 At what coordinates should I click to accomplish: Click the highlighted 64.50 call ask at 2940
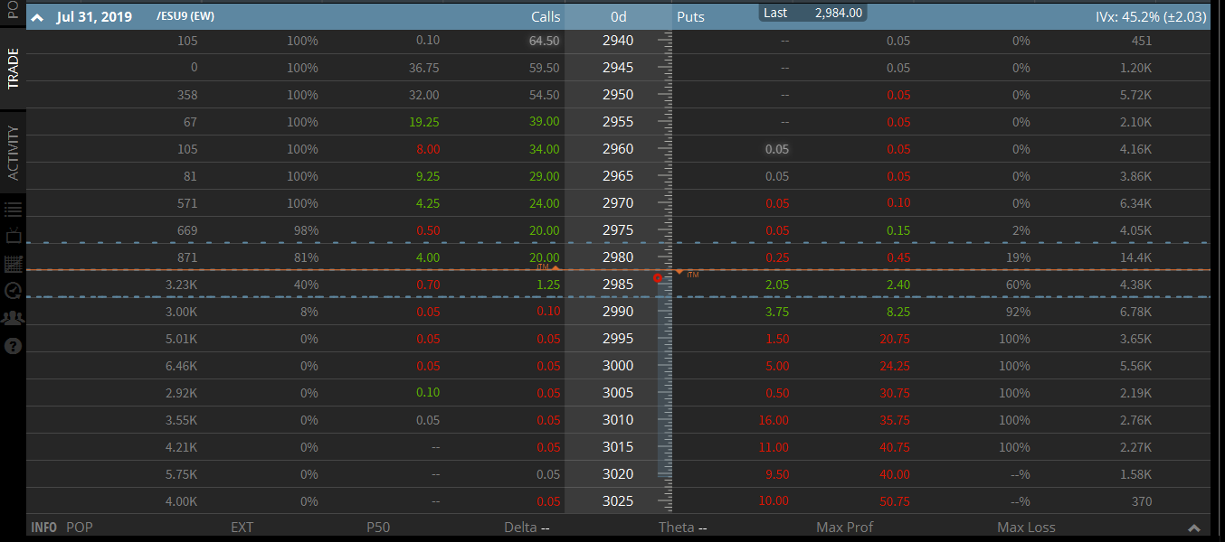pos(544,41)
